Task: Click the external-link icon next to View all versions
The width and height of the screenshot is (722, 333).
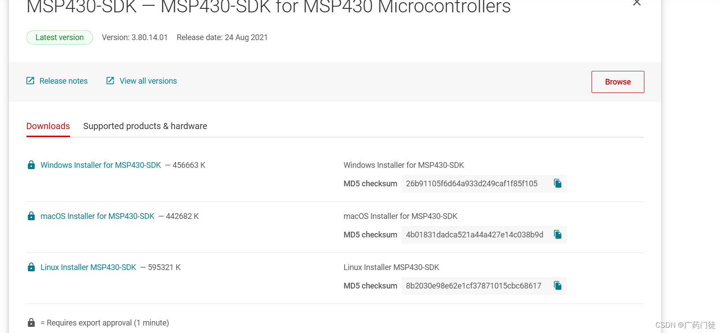Action: 110,81
